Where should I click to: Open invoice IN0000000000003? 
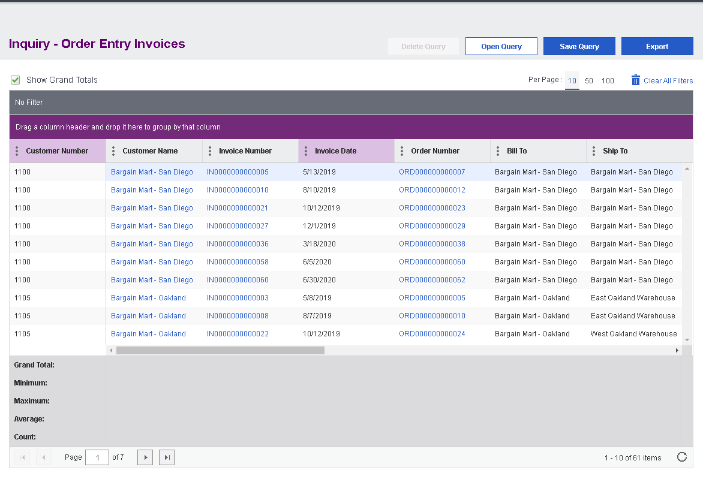[x=238, y=297]
